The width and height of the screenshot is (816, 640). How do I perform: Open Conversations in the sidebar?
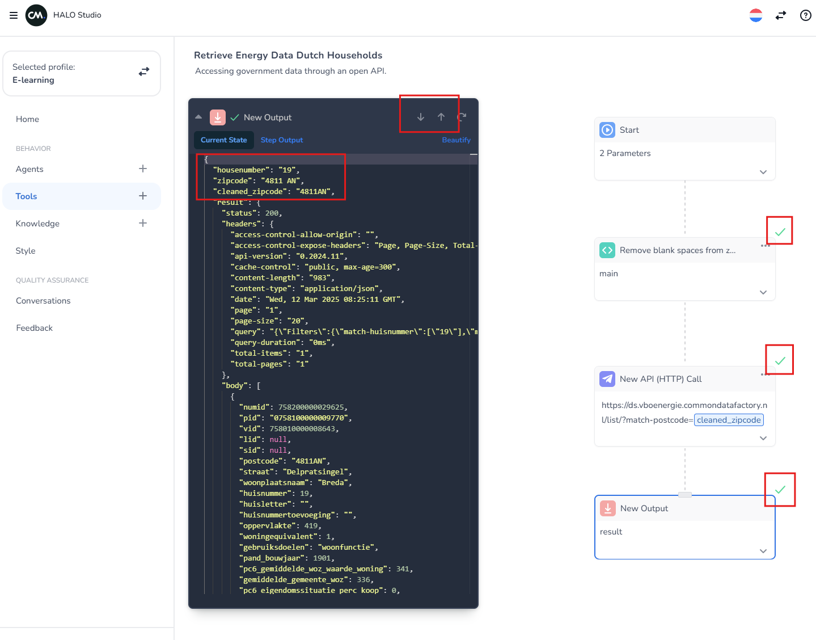tap(43, 301)
